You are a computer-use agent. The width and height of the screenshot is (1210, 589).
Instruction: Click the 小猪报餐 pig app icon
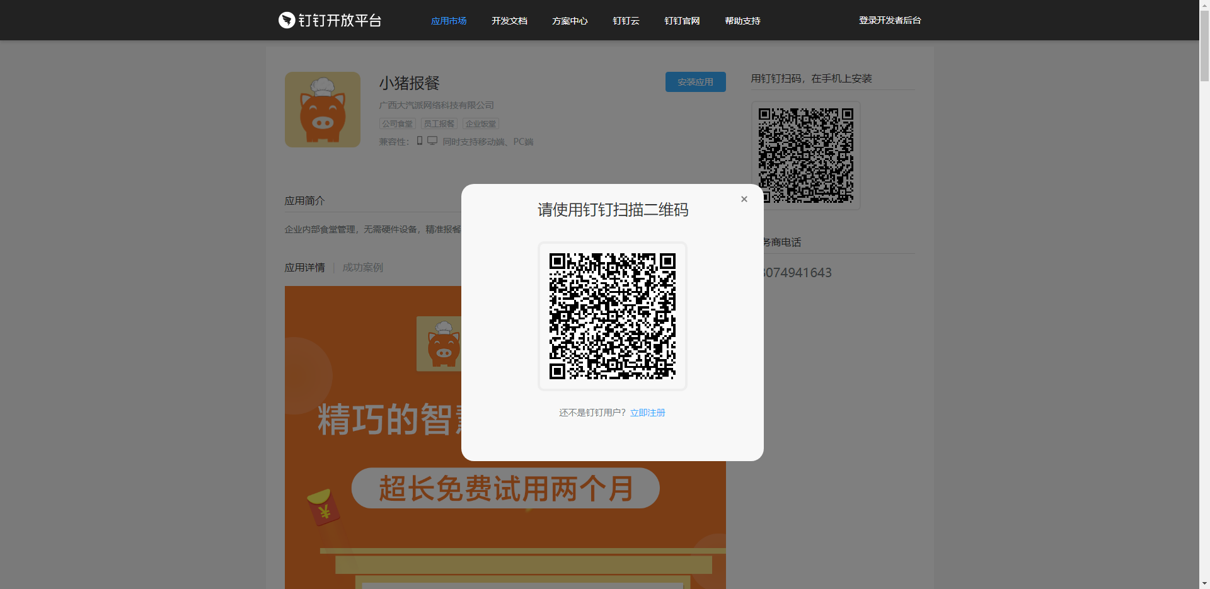pos(323,110)
